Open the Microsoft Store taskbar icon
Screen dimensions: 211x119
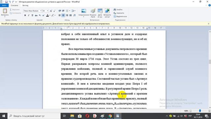point(80,116)
